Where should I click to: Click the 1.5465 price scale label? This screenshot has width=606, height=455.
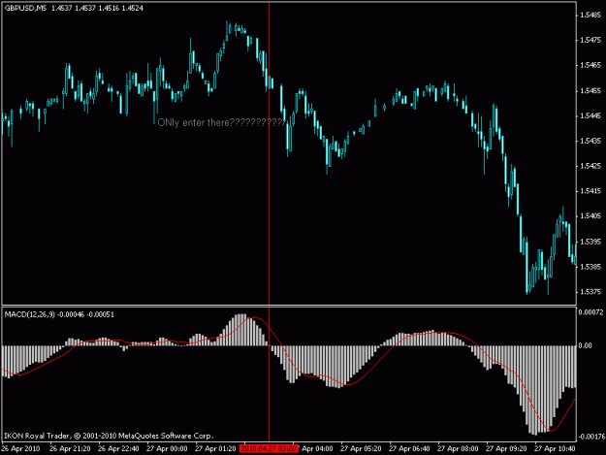(x=590, y=65)
